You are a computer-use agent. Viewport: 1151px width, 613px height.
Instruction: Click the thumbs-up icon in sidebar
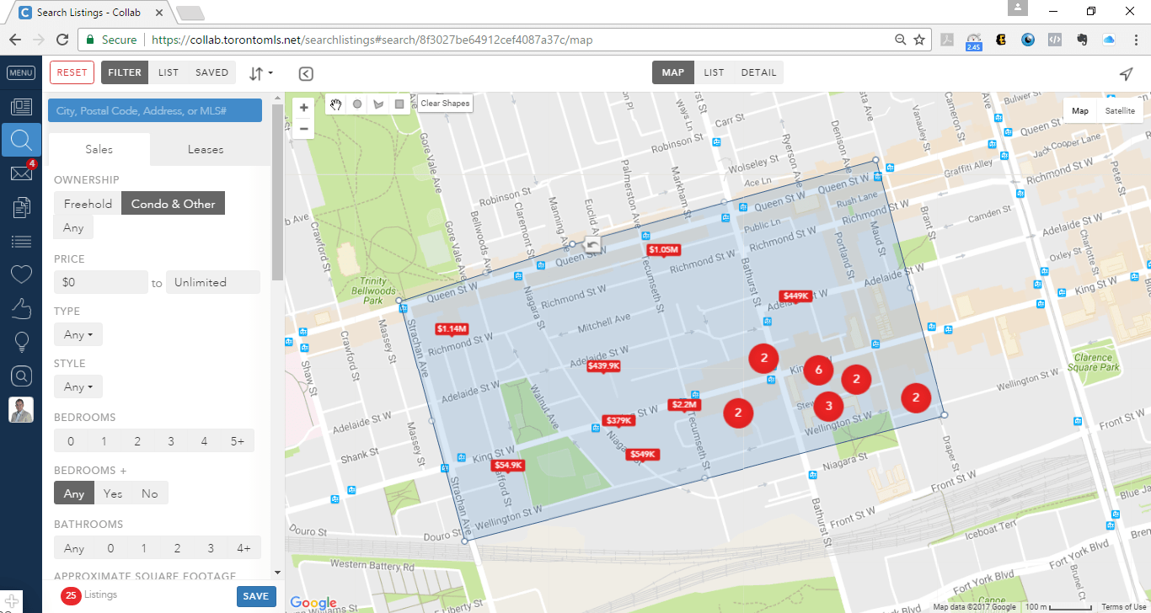(21, 308)
